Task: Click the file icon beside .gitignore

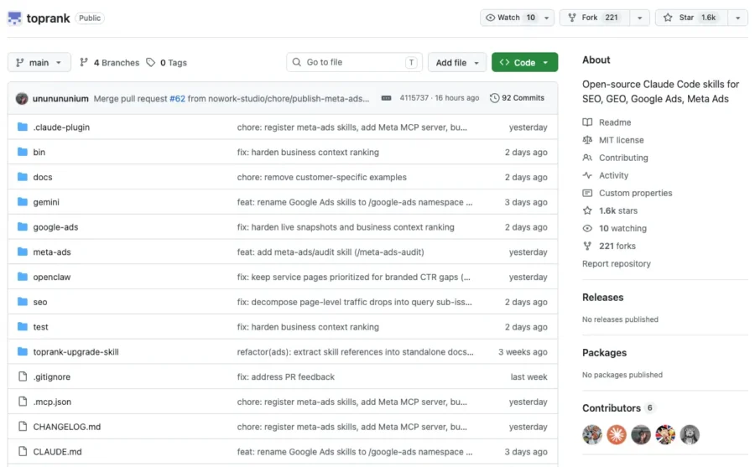Action: pos(22,376)
